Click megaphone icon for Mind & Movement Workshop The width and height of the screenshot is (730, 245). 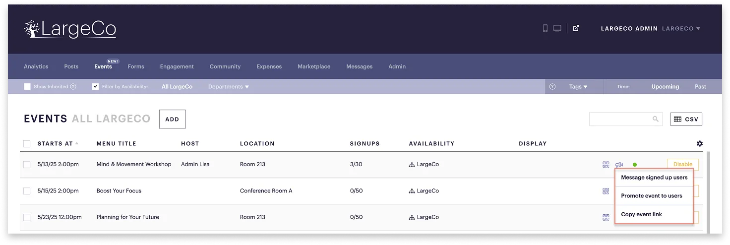coord(619,165)
